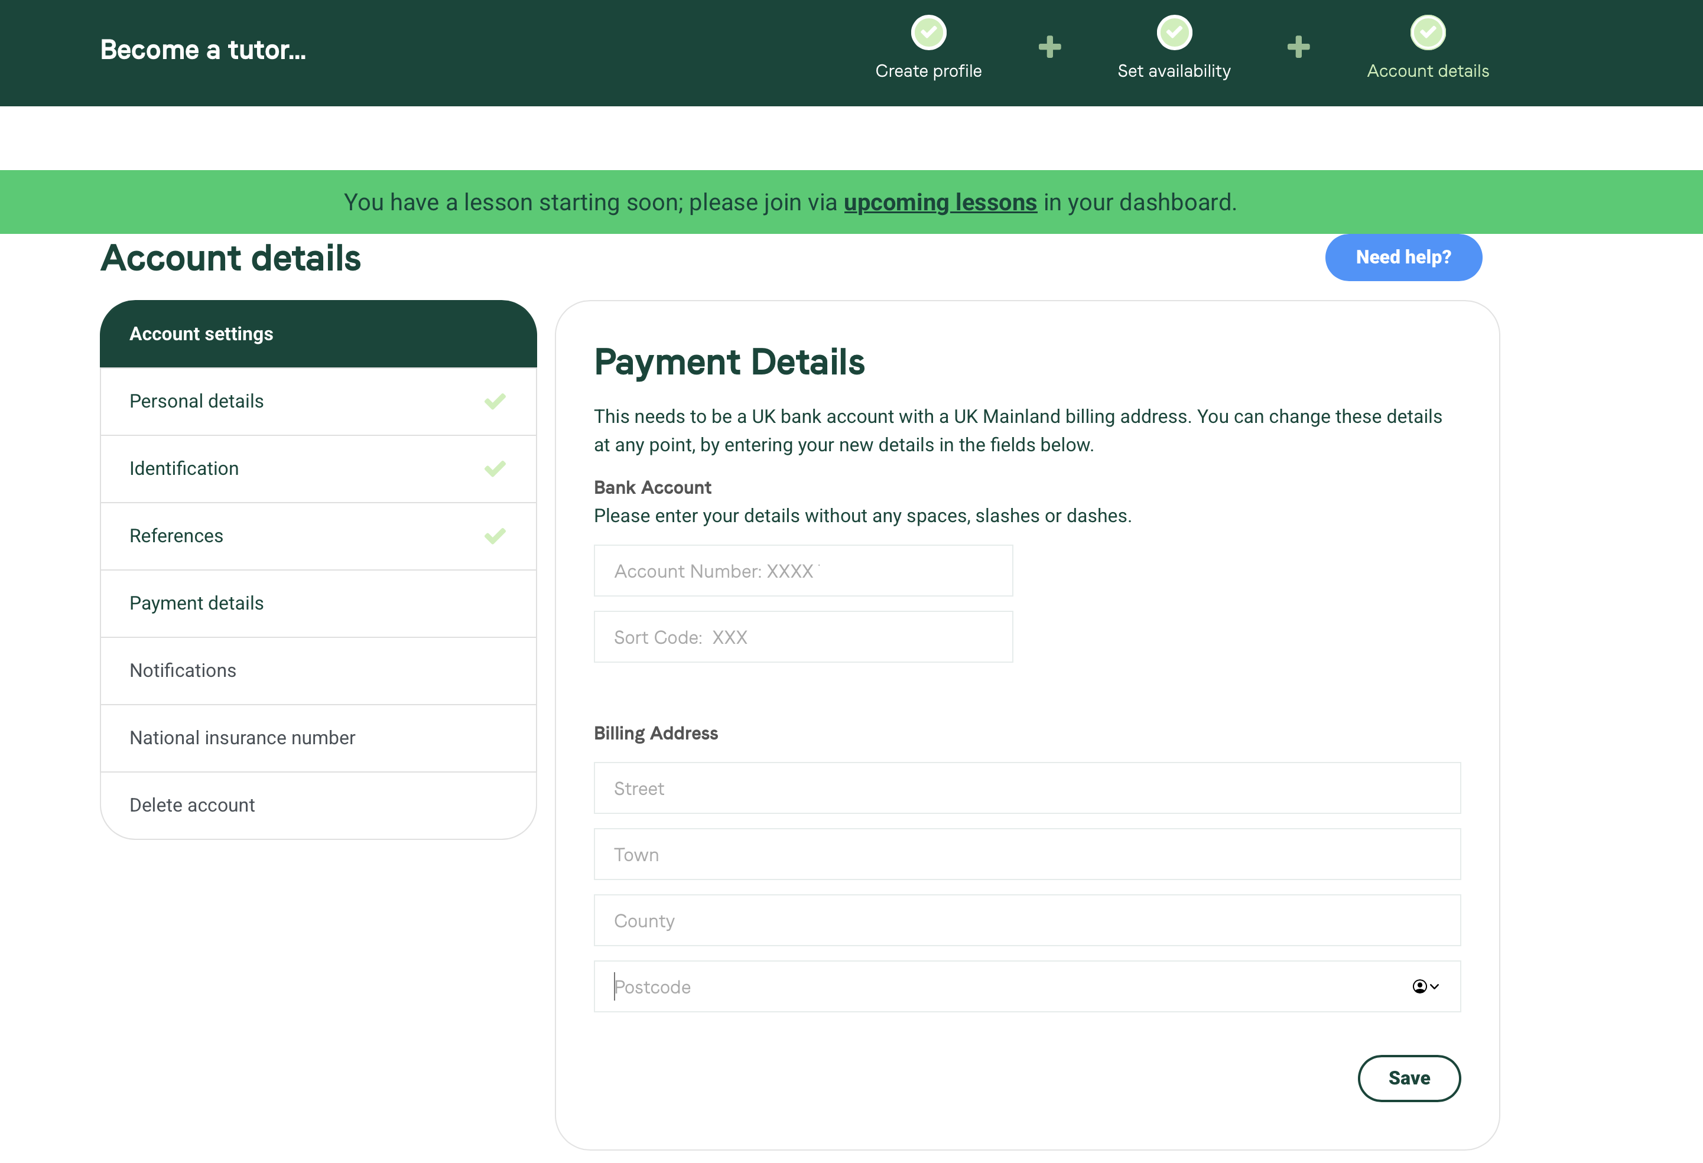This screenshot has width=1703, height=1163.
Task: Go to National insurance number section
Action: pos(242,738)
